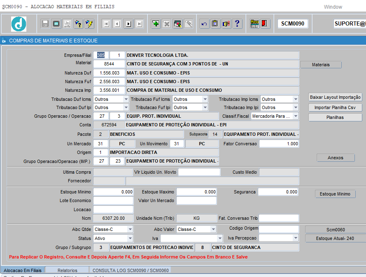Click Natureza Imp field 3.556.001
Viewport: 366px width, 277px height.
pos(109,90)
